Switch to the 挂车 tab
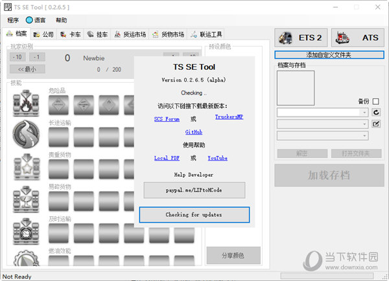Image resolution: width=389 pixels, height=281 pixels. (97, 34)
